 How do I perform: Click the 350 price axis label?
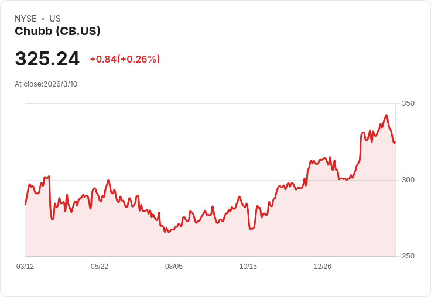[408, 103]
